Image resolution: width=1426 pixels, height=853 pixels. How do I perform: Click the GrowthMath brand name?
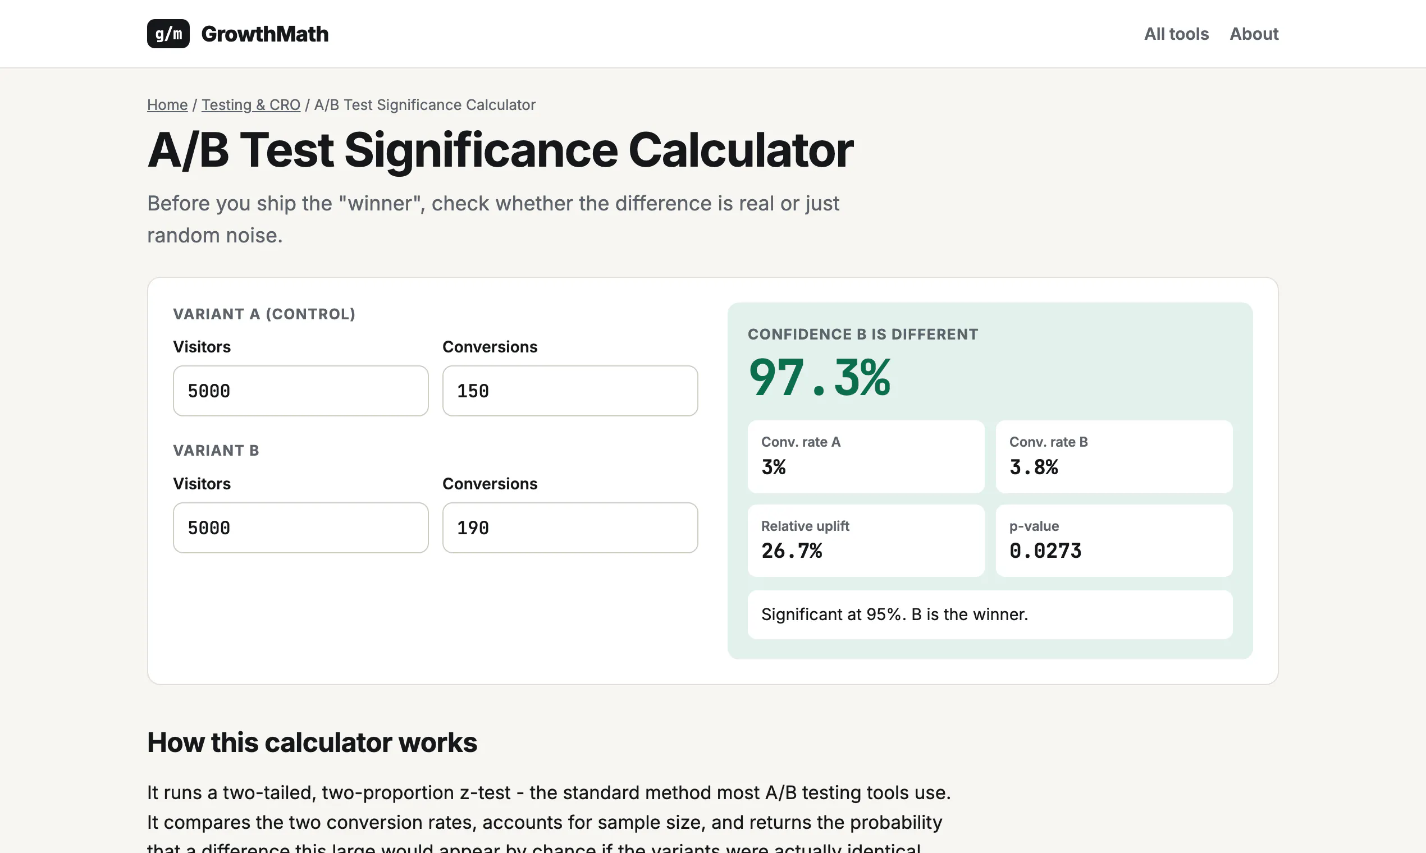(264, 34)
